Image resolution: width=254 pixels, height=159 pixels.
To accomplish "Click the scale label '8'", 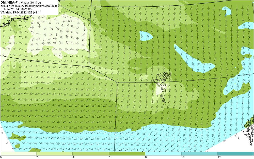I will (x=146, y=157).
